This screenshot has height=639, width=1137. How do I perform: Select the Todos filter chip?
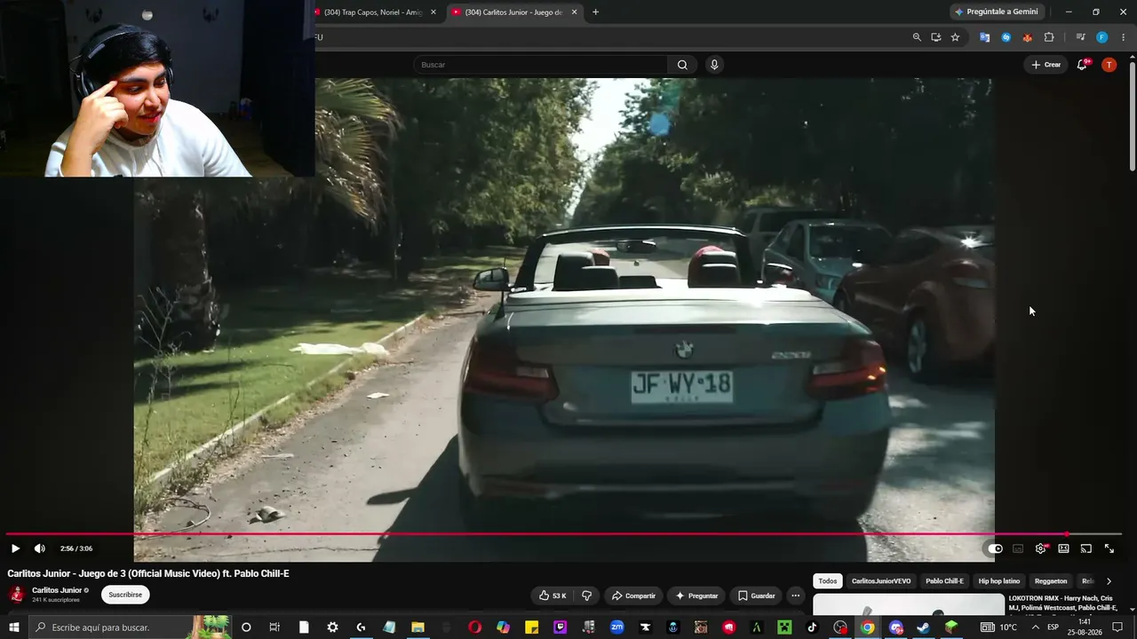point(828,581)
